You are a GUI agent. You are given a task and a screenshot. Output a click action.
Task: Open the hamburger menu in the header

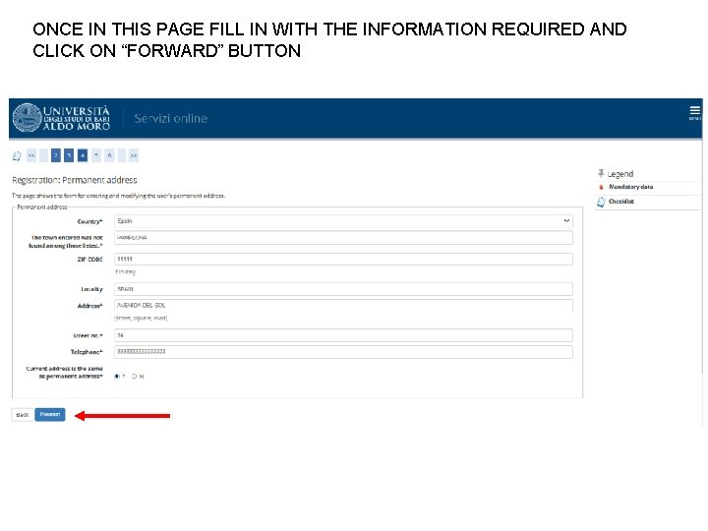[x=694, y=111]
